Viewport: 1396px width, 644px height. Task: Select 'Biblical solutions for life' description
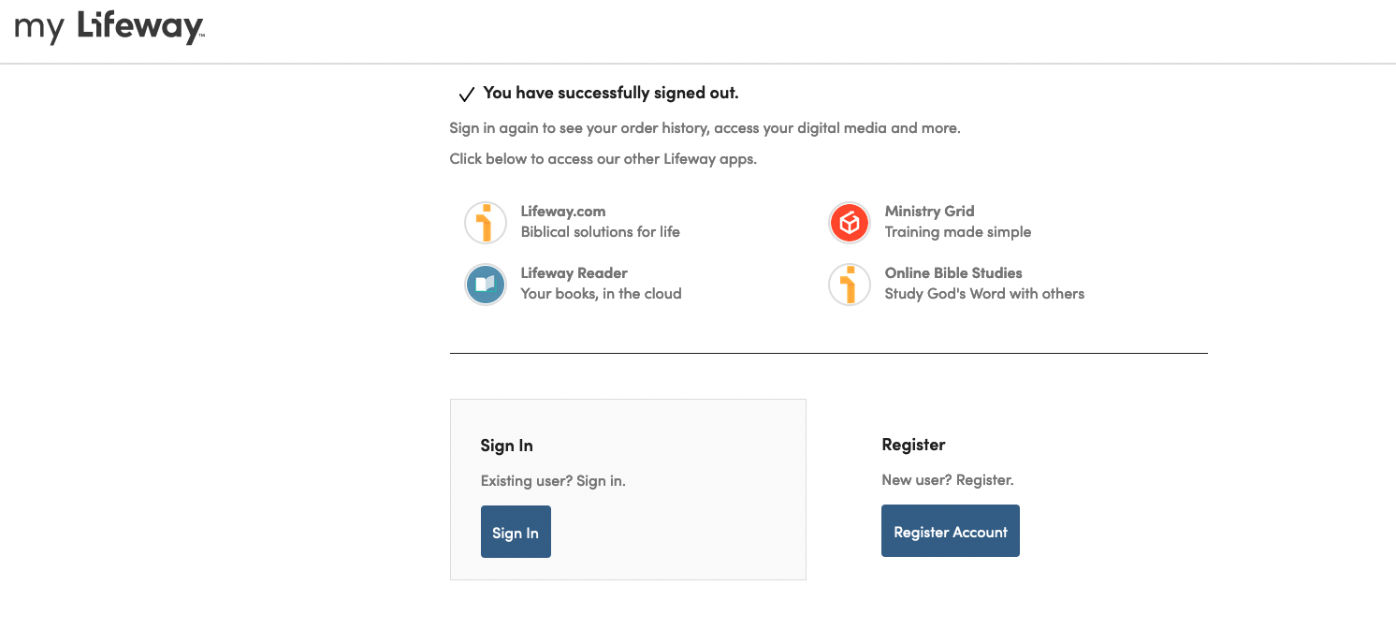coord(601,232)
